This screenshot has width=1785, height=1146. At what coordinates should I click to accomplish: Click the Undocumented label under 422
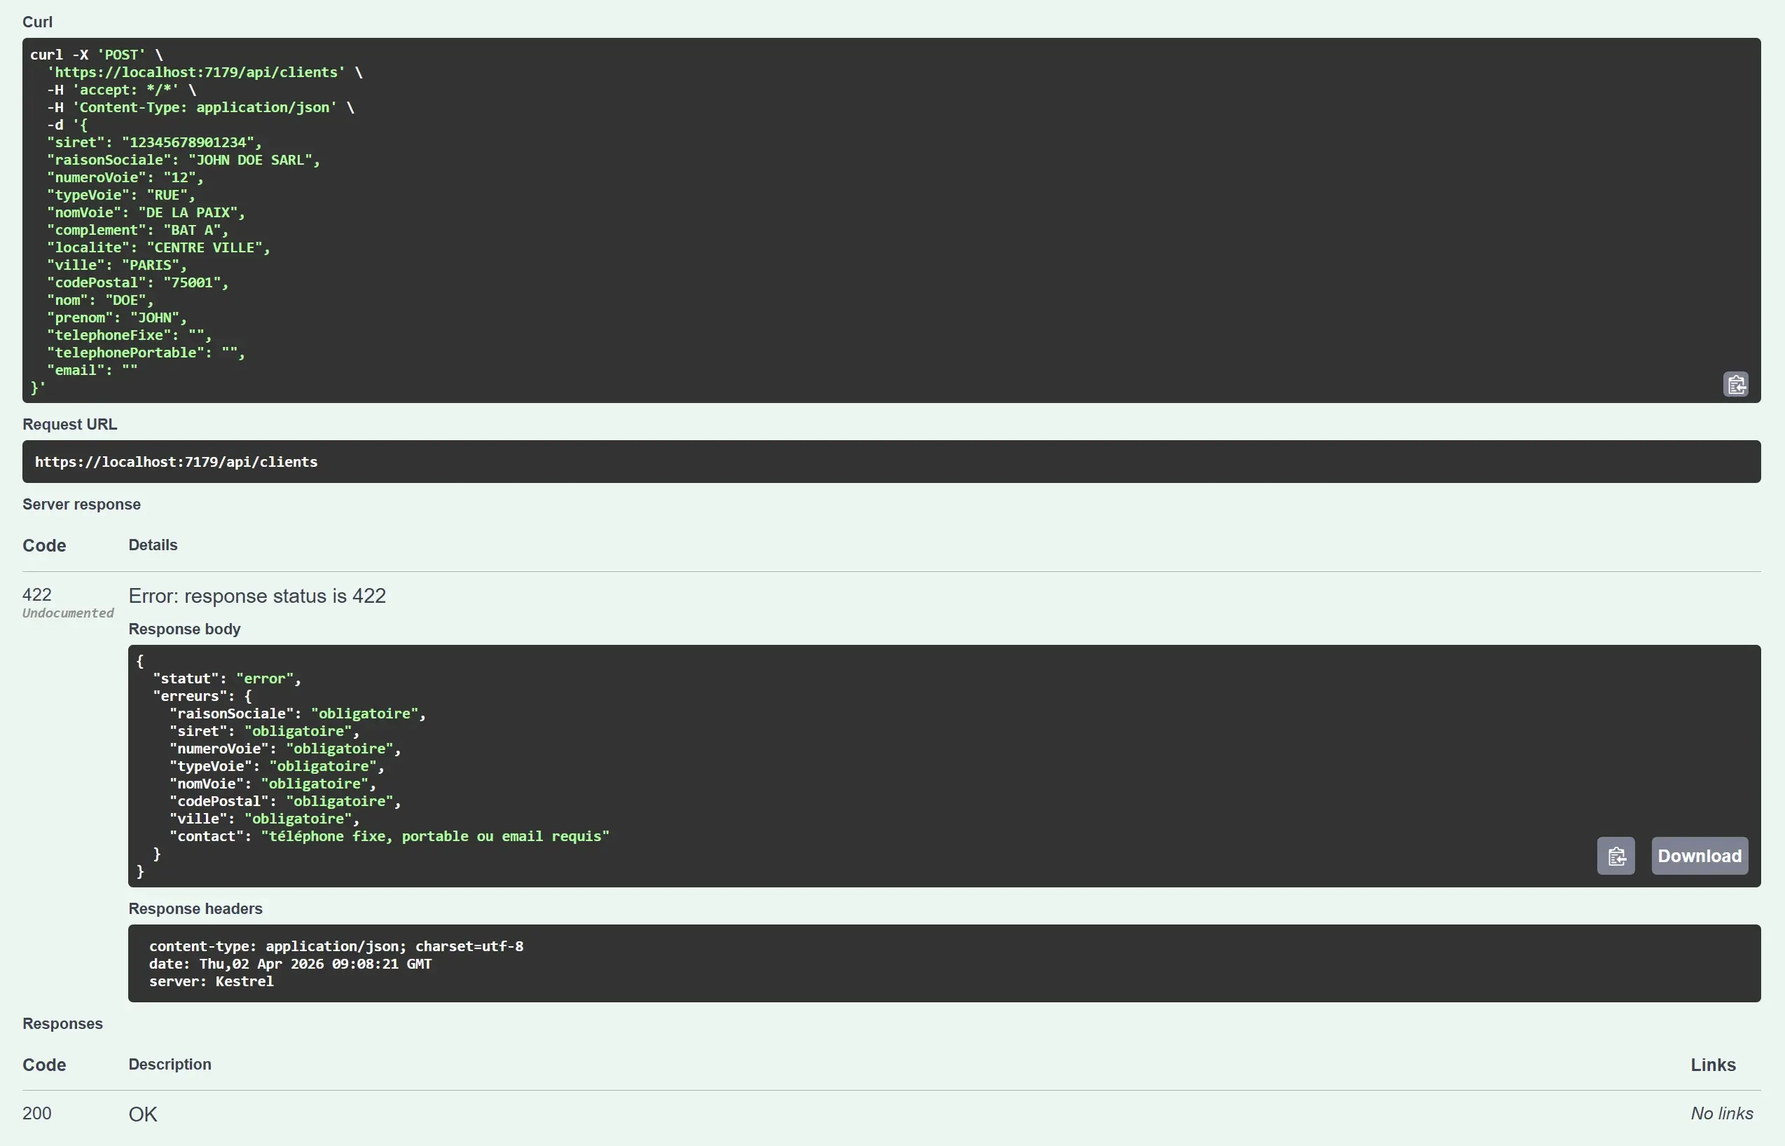click(67, 613)
